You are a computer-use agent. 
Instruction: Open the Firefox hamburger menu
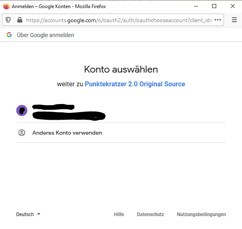point(234,20)
